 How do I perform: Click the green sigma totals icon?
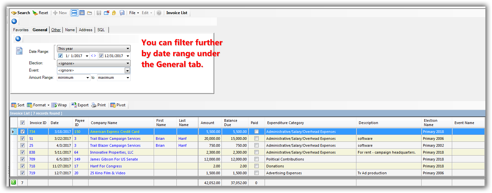click(x=13, y=182)
